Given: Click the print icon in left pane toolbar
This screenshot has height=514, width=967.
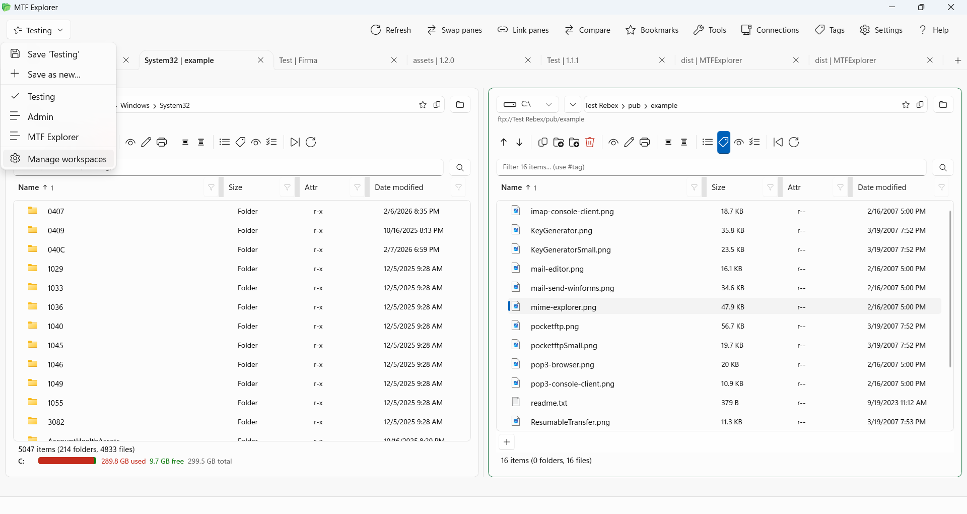Looking at the screenshot, I should 161,142.
